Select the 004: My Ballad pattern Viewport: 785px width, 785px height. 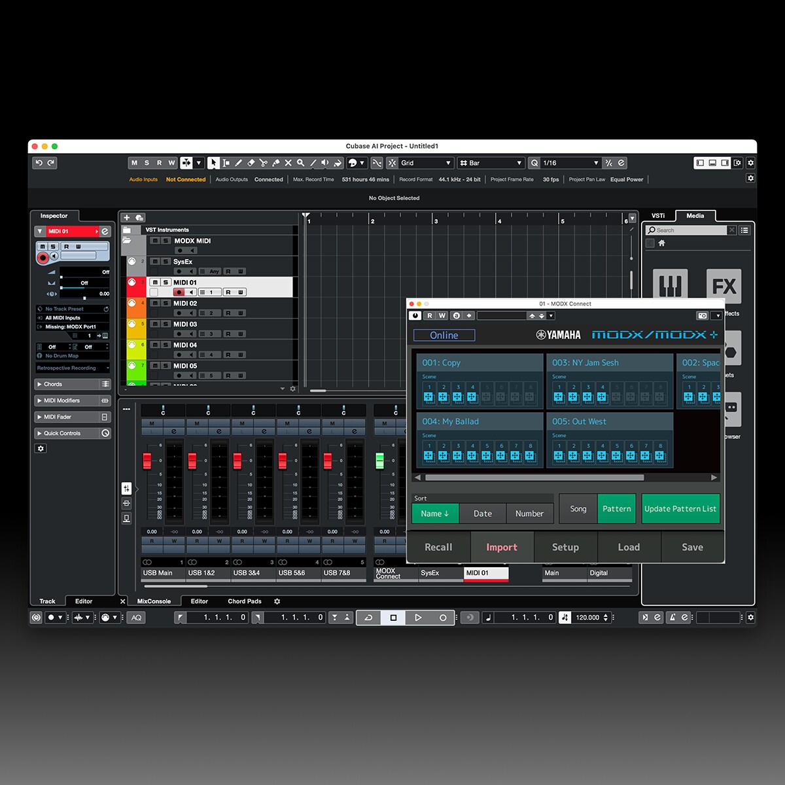[451, 422]
